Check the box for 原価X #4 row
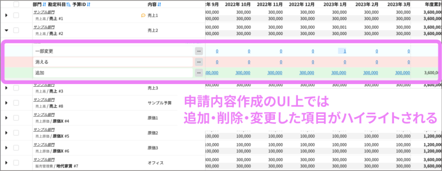 point(16,118)
